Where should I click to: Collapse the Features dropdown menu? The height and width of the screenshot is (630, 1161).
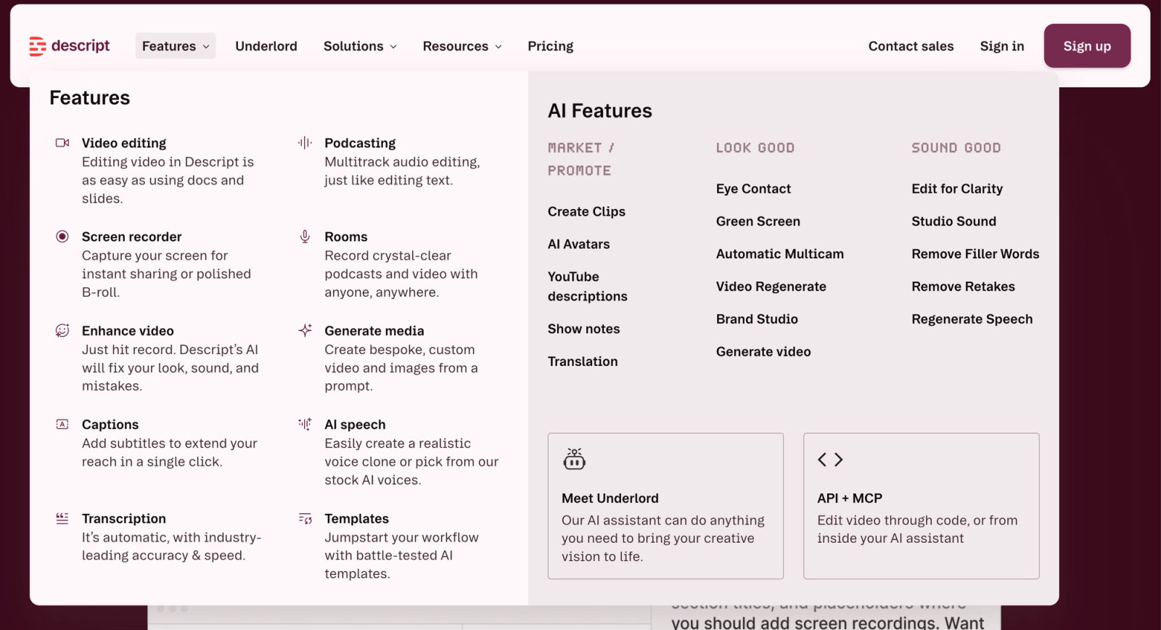176,46
